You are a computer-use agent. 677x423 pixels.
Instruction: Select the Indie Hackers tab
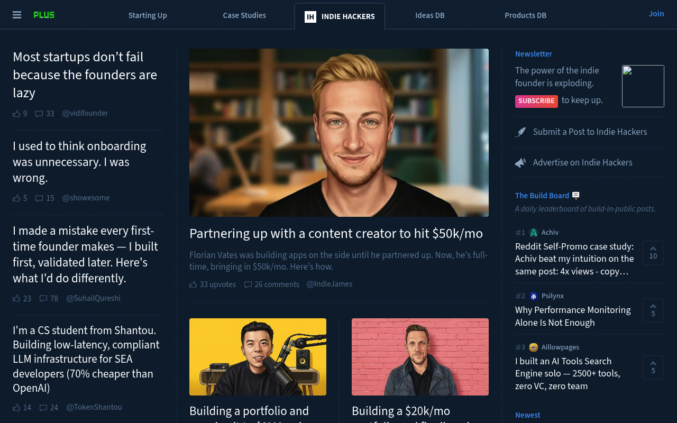click(x=340, y=16)
